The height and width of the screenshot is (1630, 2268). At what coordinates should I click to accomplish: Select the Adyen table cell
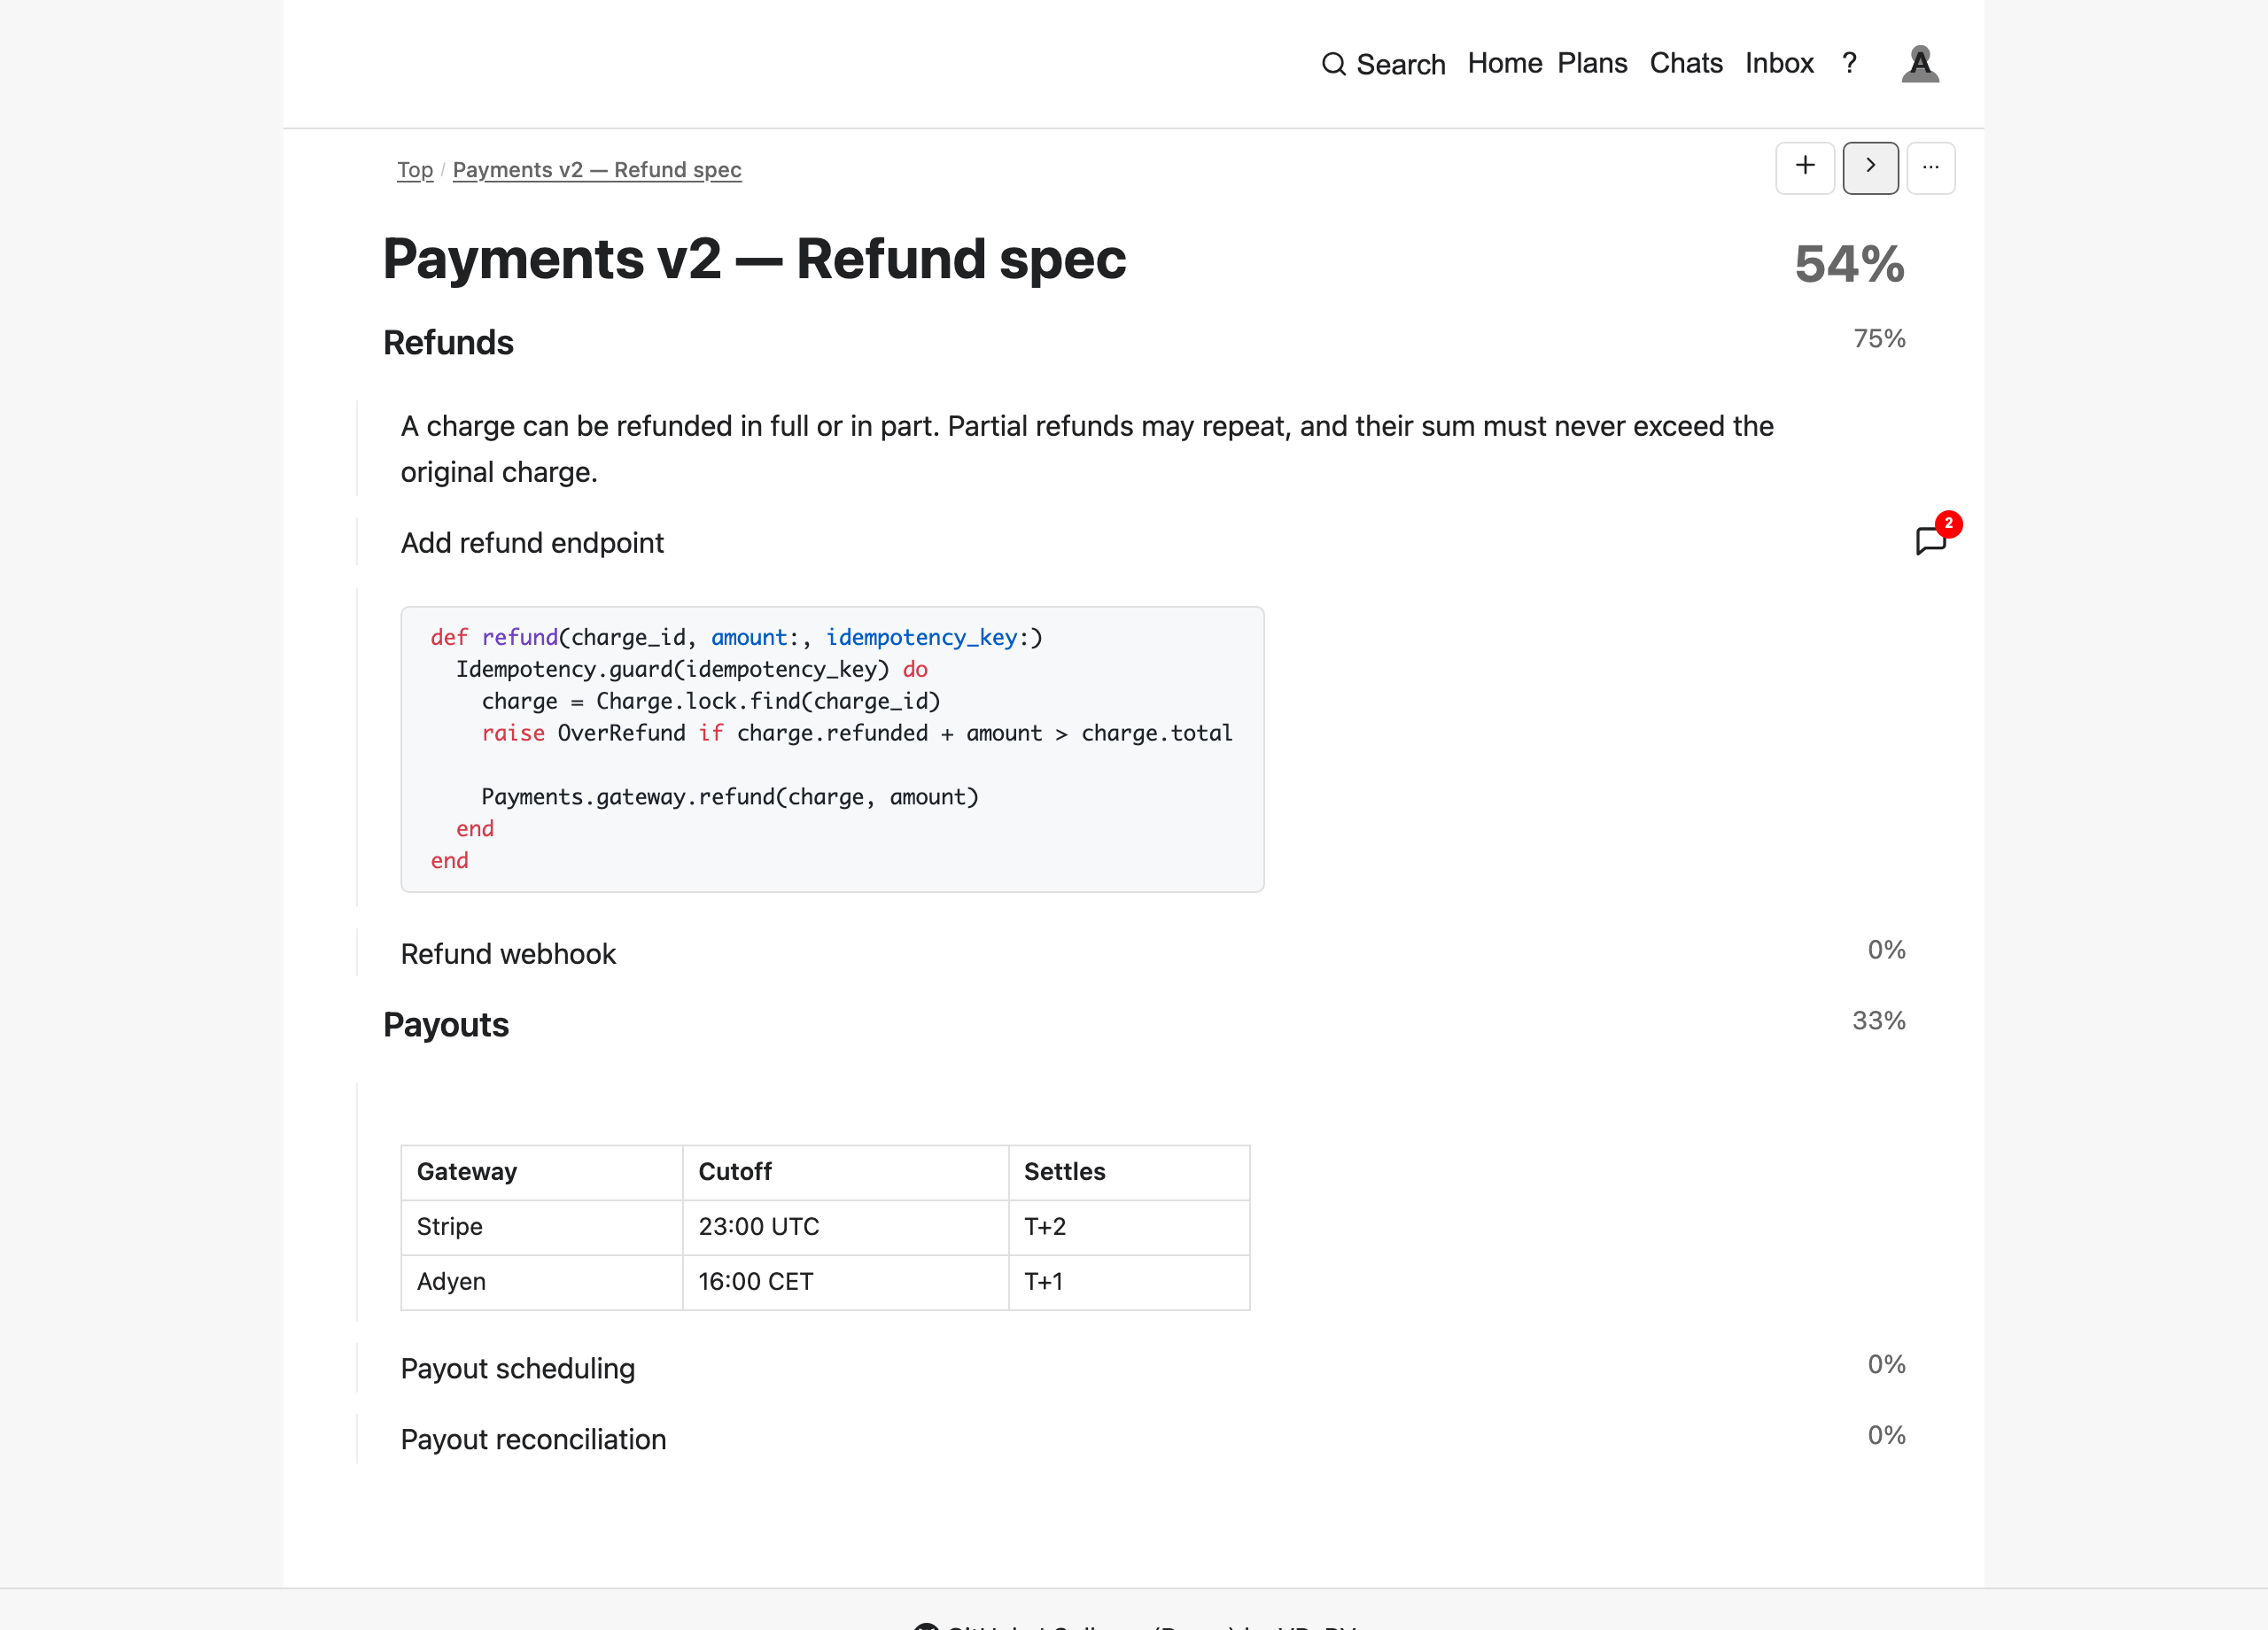(541, 1282)
